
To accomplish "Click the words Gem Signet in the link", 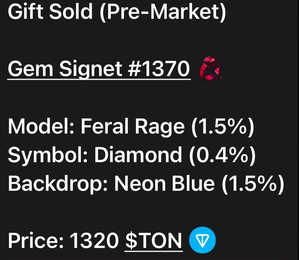I will (65, 69).
